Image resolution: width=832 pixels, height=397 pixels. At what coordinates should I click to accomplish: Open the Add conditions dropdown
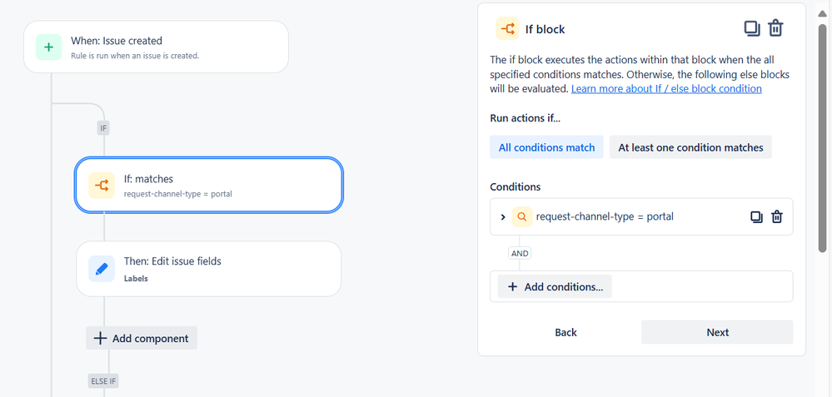tap(555, 286)
